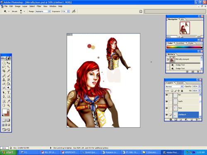This screenshot has width=207, height=155.
Task: Select the Clone Stamp tool
Action: 4,80
